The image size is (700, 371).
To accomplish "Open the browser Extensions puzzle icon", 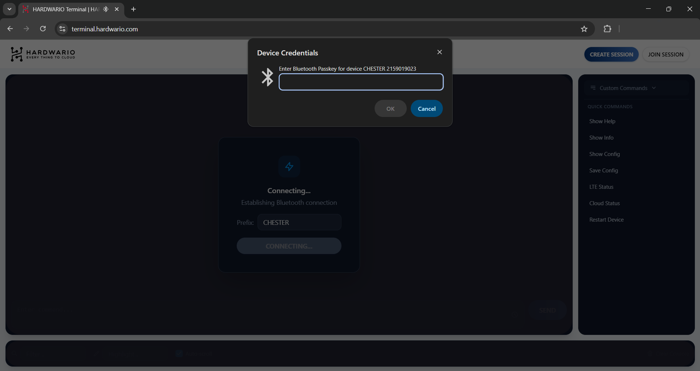I will pos(607,29).
